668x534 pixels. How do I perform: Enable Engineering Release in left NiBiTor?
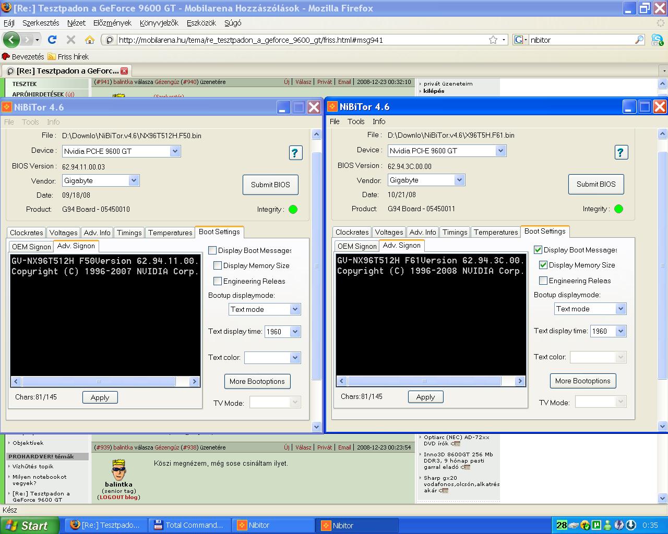pyautogui.click(x=218, y=281)
